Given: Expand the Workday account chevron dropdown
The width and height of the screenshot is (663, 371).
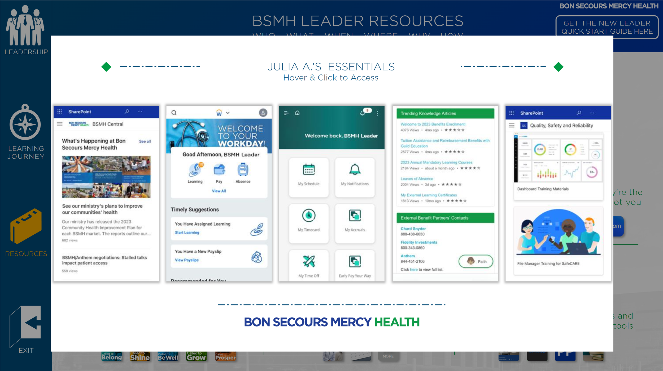Looking at the screenshot, I should (x=228, y=113).
